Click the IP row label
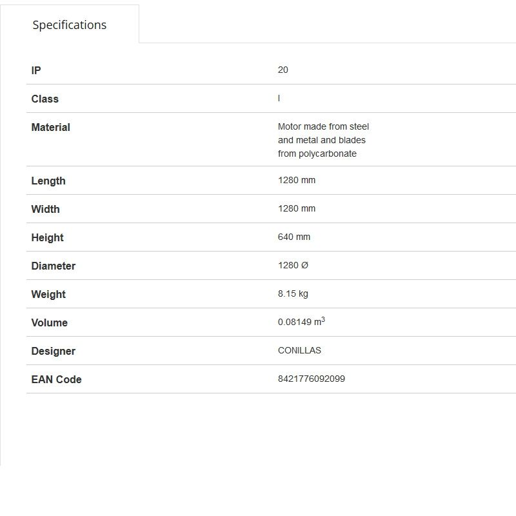The width and height of the screenshot is (516, 516). click(36, 70)
